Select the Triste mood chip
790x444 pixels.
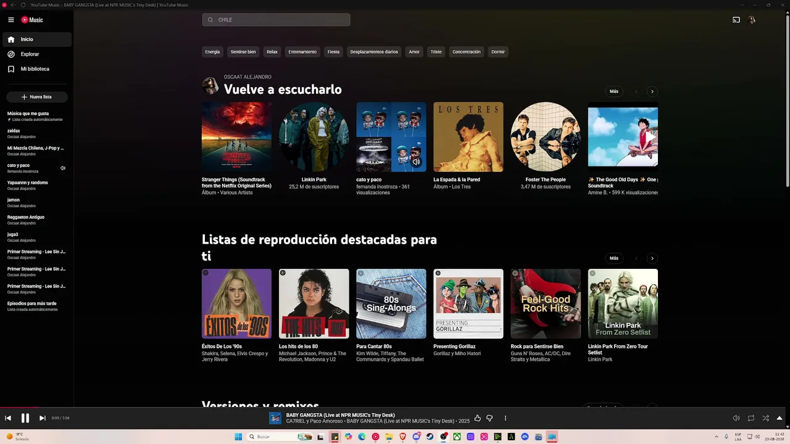click(x=436, y=52)
